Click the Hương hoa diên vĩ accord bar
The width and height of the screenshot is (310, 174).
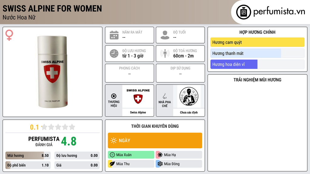tap(257, 64)
